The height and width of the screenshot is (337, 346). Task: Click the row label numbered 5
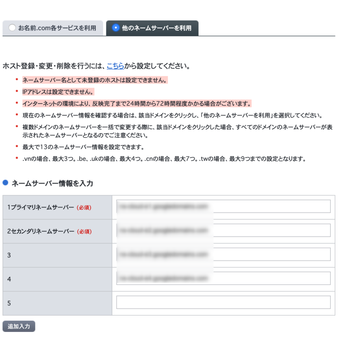9,303
